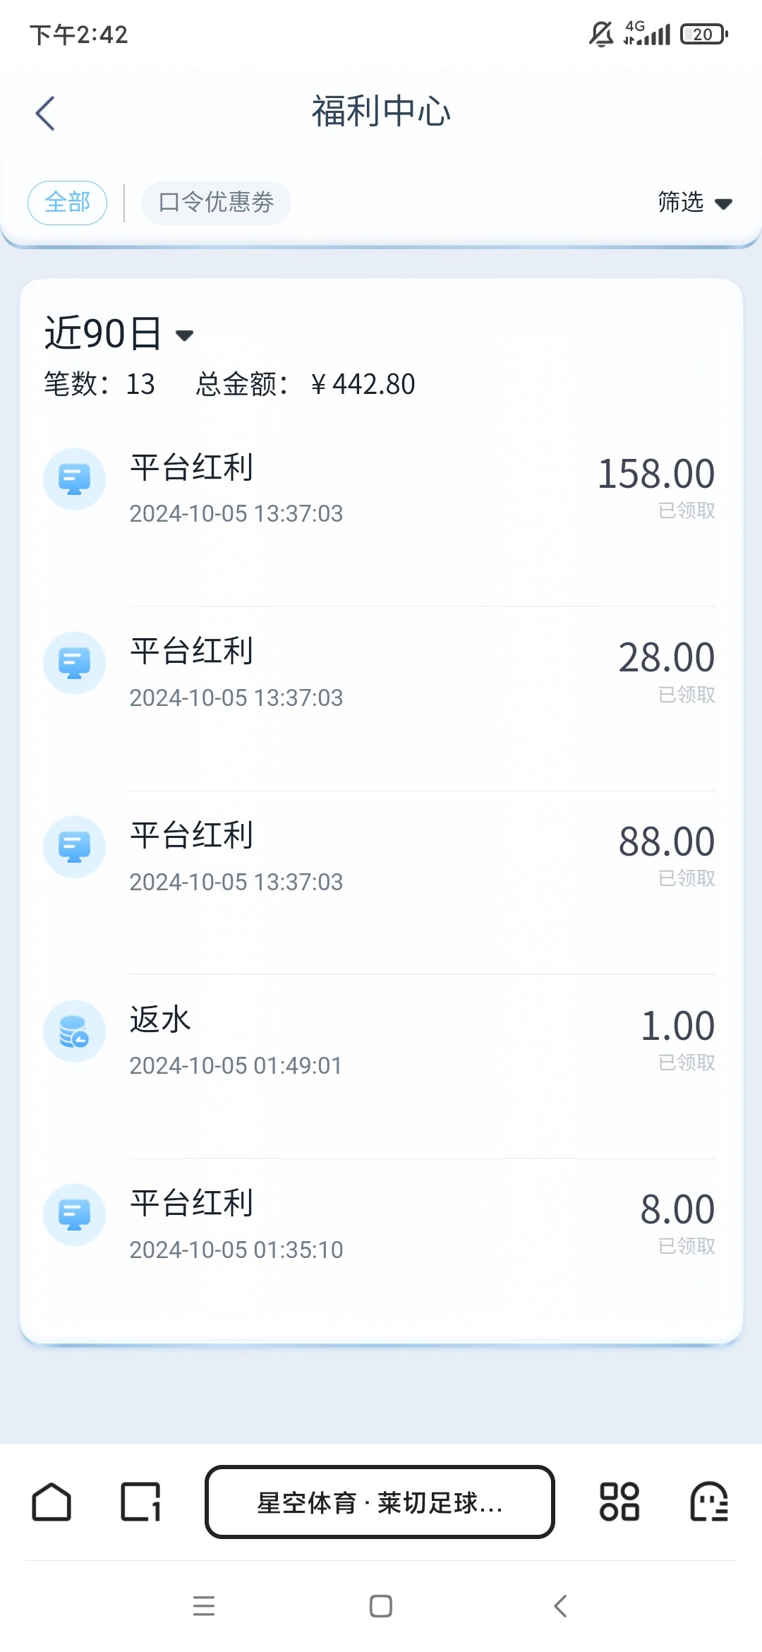
Task: Tap the coin icon for 返水 entry
Action: click(75, 1031)
